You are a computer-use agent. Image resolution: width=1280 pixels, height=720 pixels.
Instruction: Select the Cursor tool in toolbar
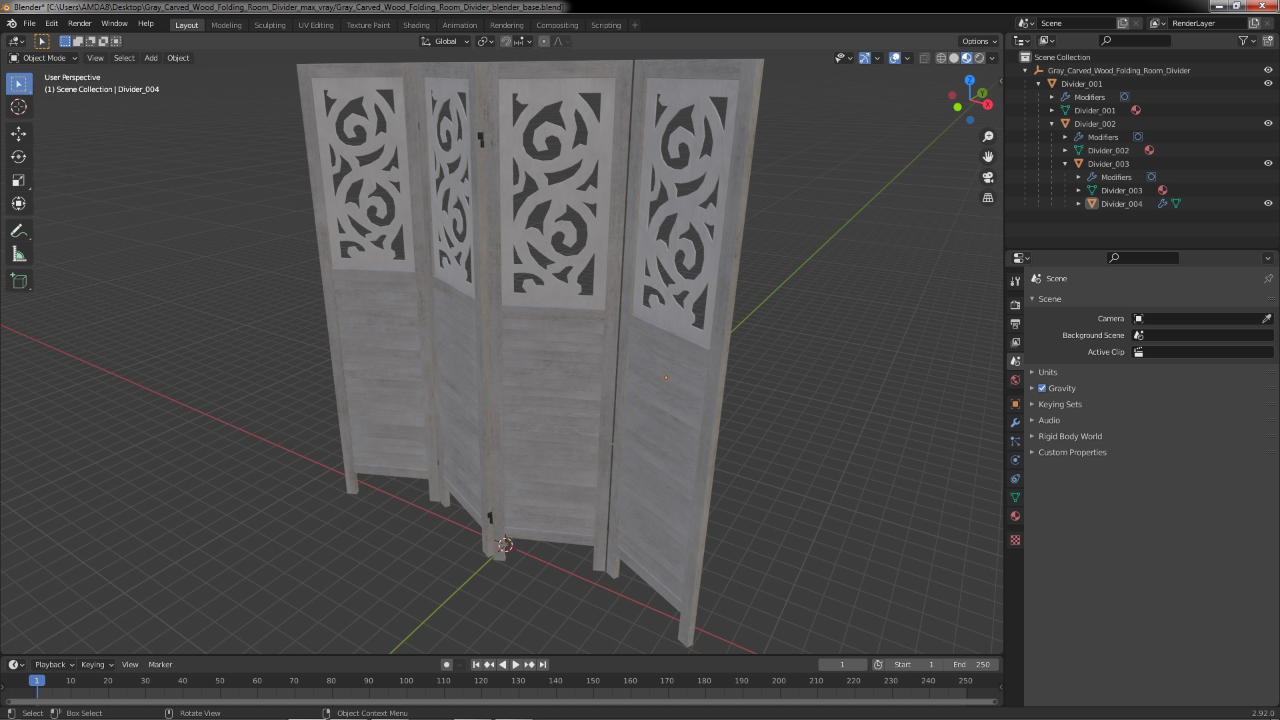(19, 105)
